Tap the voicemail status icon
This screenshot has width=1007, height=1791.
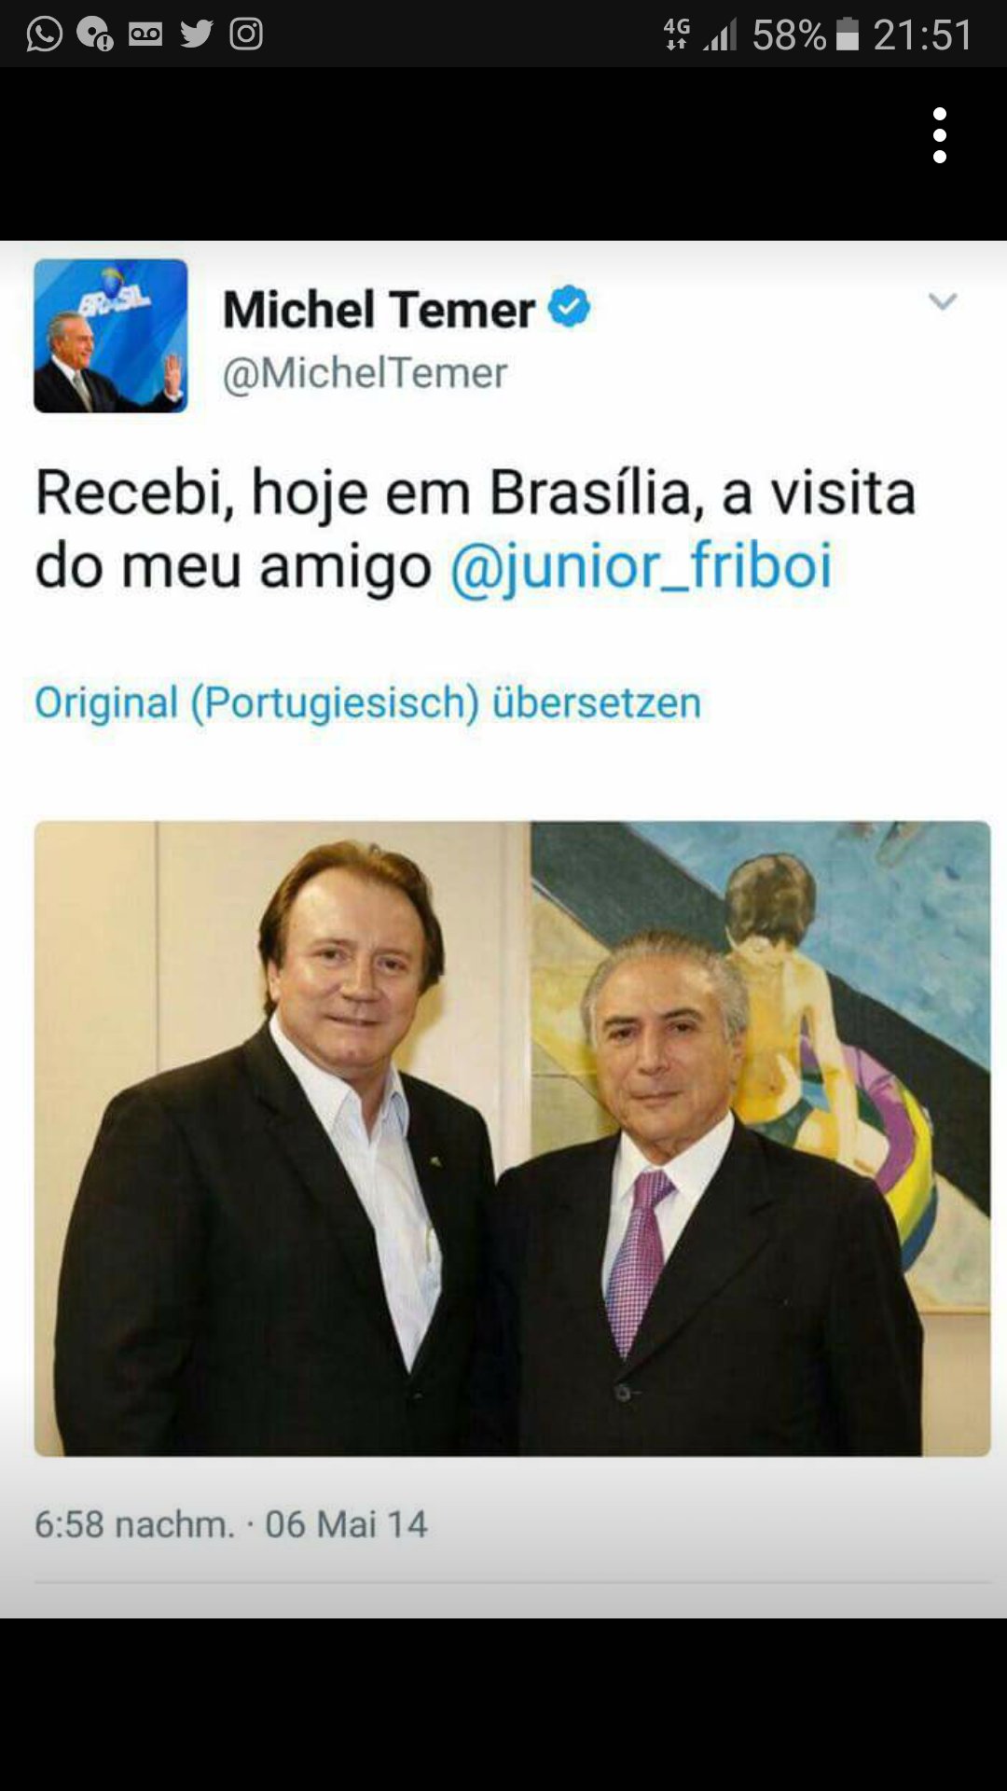click(x=145, y=35)
